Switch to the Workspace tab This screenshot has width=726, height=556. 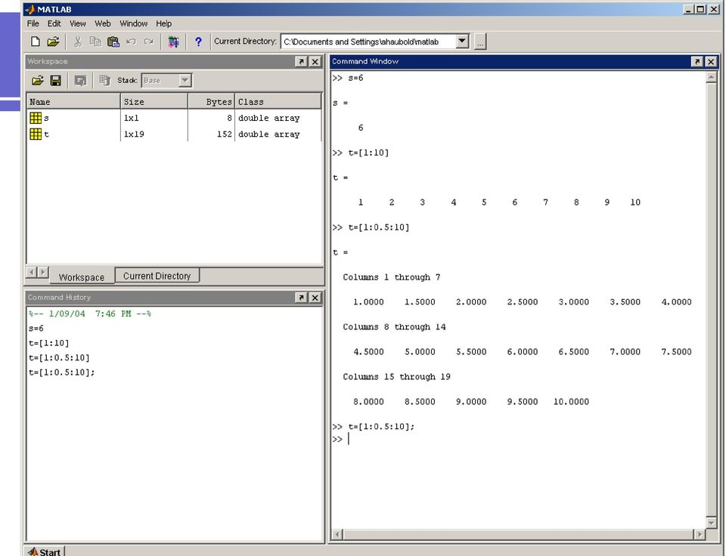(82, 276)
